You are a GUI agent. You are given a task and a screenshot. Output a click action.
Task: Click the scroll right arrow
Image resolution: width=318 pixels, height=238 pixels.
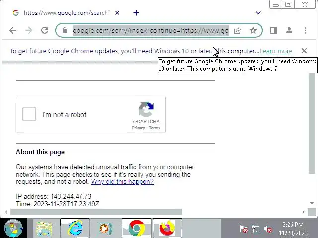304,212
